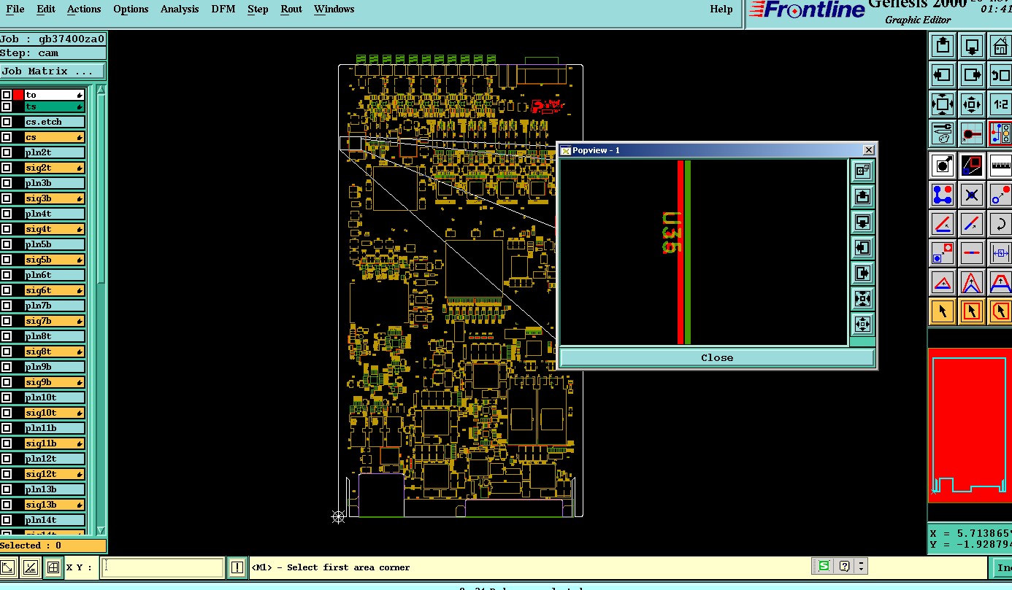Click the top Popview window copy icon
The width and height of the screenshot is (1012, 590).
point(862,171)
